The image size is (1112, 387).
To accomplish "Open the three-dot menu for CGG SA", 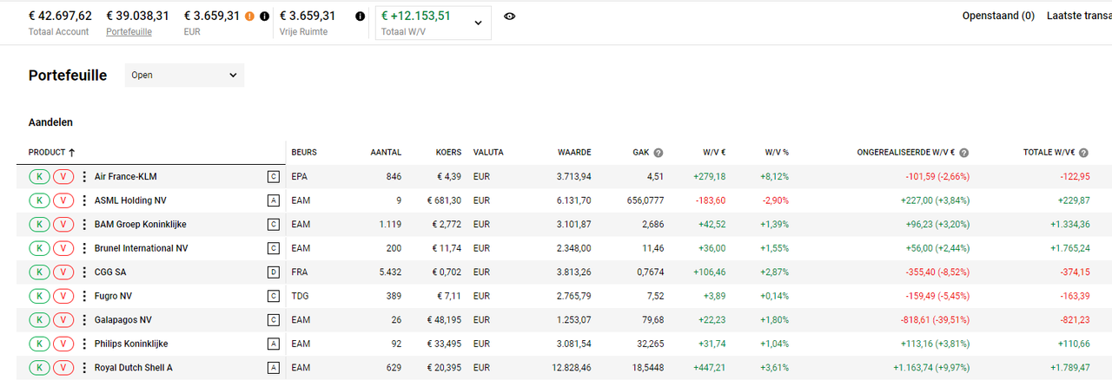I will pyautogui.click(x=84, y=272).
